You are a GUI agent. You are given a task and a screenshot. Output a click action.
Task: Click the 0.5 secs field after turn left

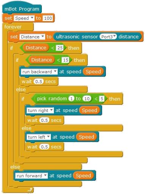pos(44,147)
